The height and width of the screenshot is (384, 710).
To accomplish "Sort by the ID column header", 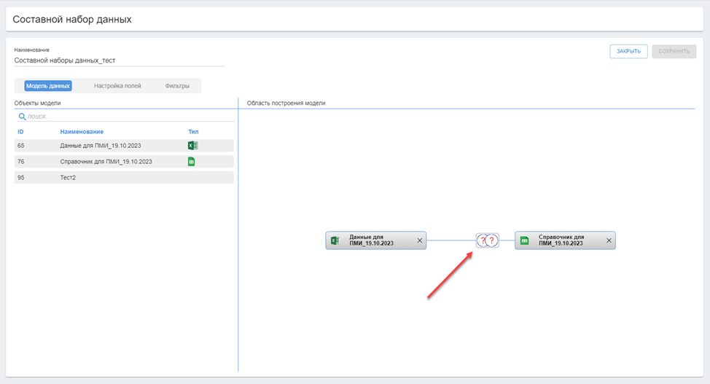I will click(x=20, y=132).
